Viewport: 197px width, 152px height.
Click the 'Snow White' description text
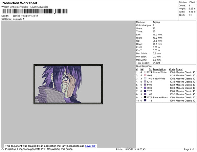[x=159, y=79]
